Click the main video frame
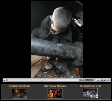 coord(57,39)
